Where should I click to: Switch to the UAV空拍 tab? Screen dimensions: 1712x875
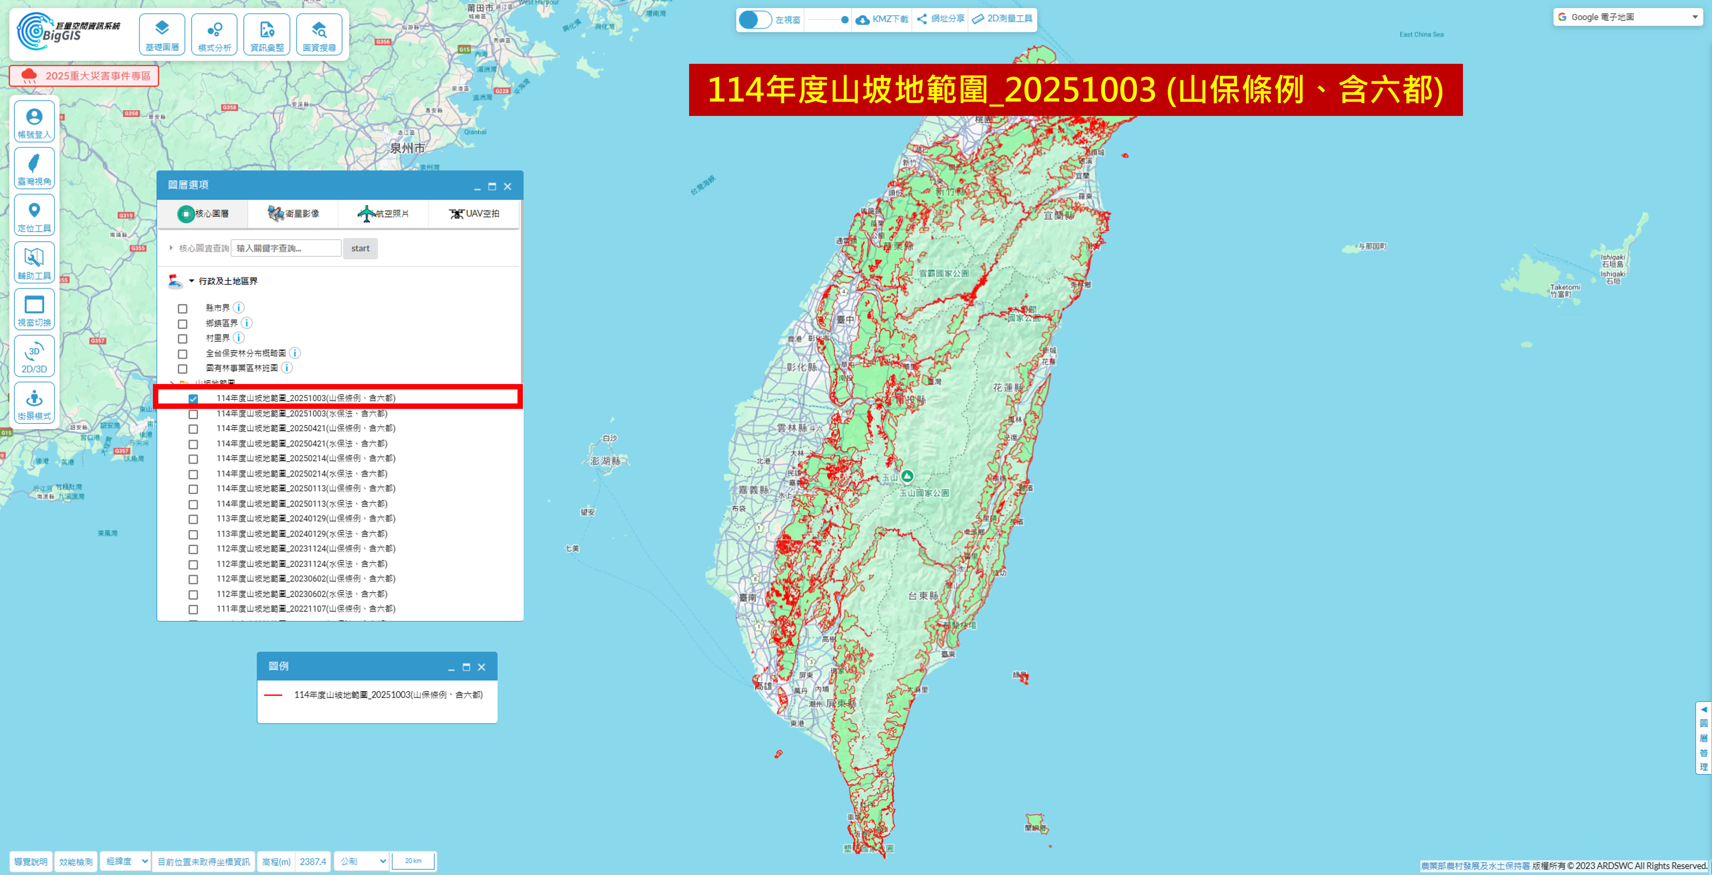[x=474, y=213]
